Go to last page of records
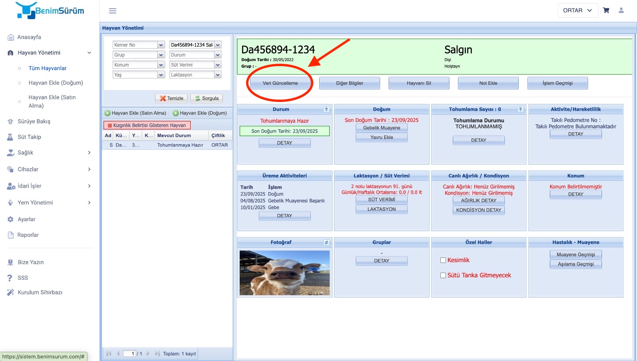Image resolution: width=637 pixels, height=361 pixels. coord(157,353)
